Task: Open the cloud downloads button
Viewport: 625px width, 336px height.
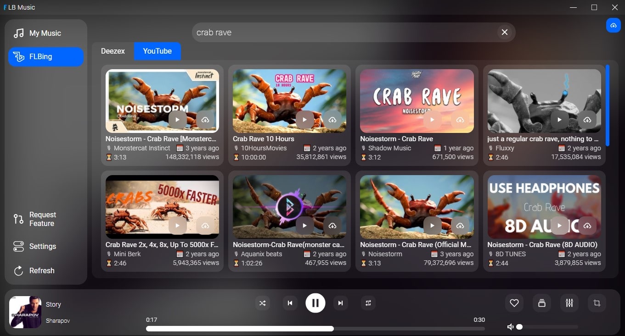Action: (614, 25)
